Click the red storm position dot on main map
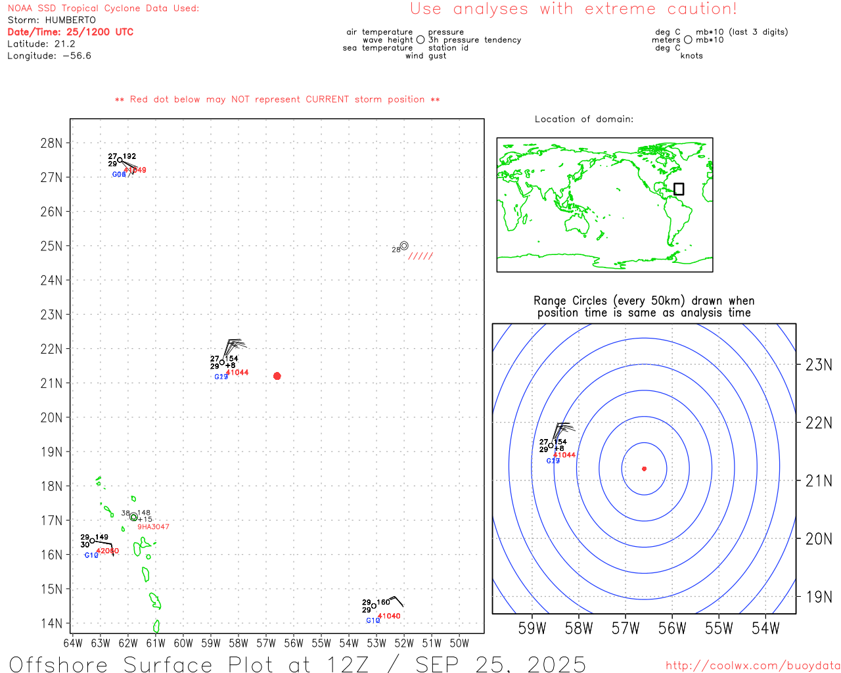This screenshot has width=841, height=673. 277,376
